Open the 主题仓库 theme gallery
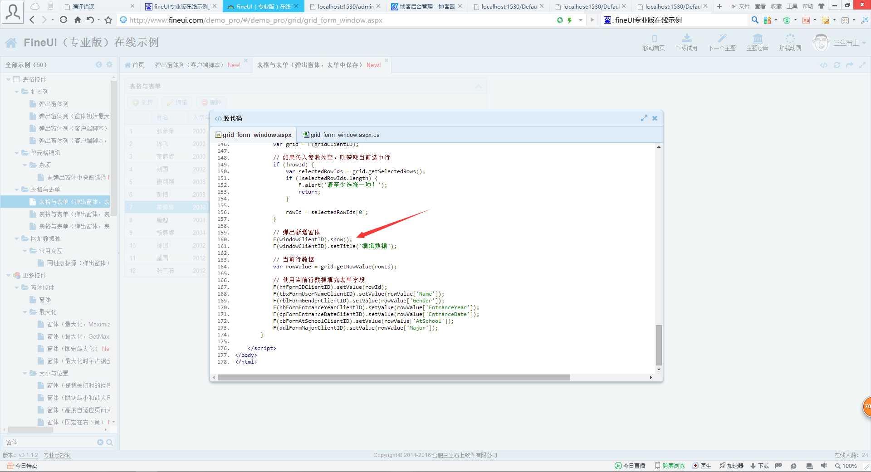This screenshot has width=871, height=472. (x=757, y=42)
